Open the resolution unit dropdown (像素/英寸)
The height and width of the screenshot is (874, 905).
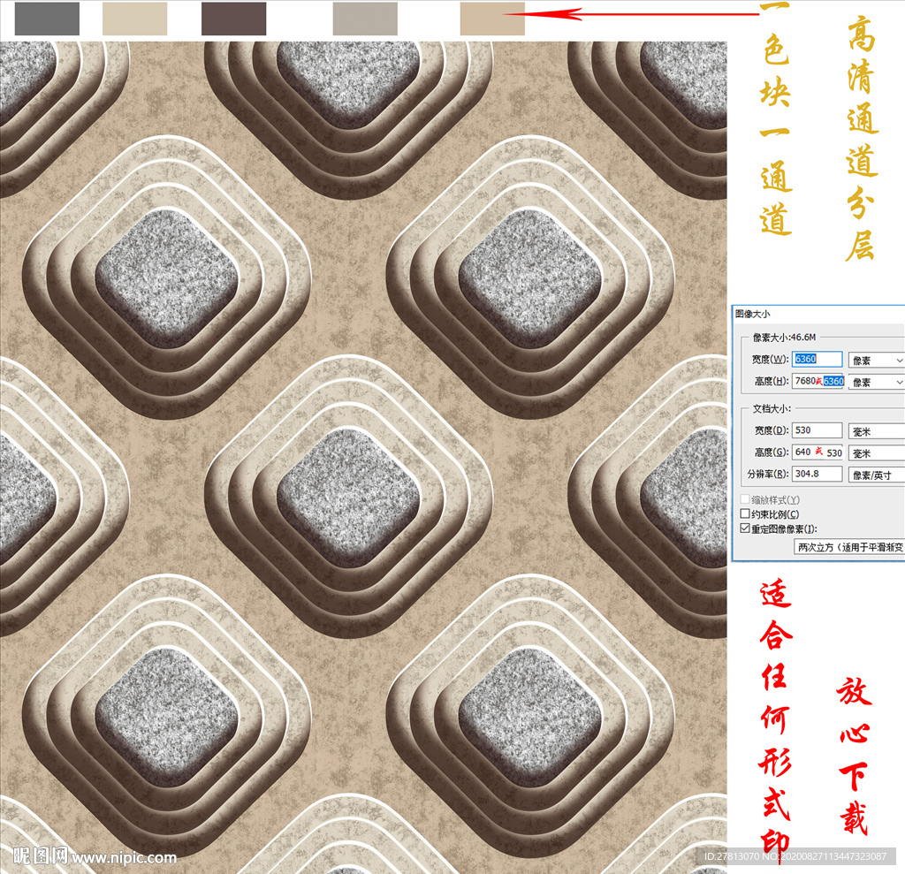[x=877, y=475]
